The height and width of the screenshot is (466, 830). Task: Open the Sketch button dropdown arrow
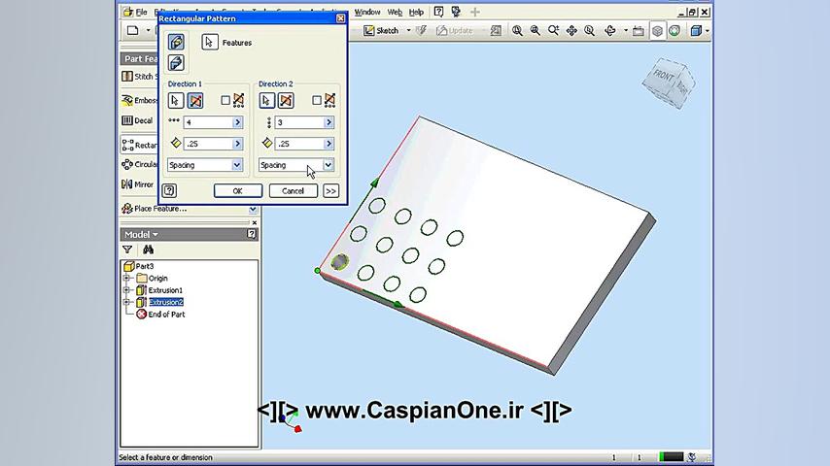click(x=408, y=31)
